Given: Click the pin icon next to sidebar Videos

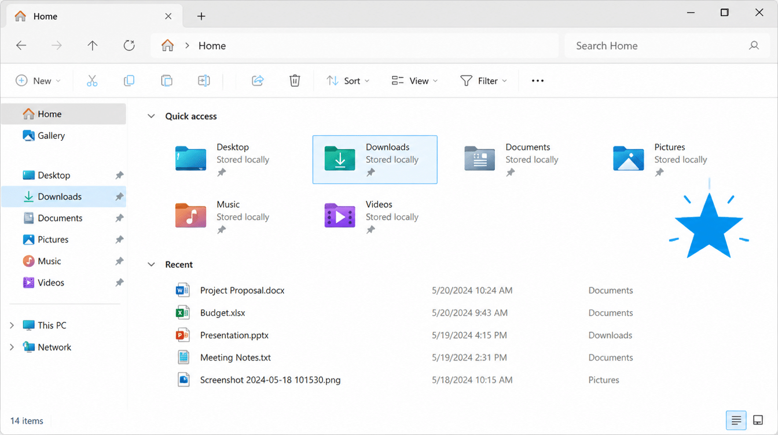Looking at the screenshot, I should (x=119, y=282).
